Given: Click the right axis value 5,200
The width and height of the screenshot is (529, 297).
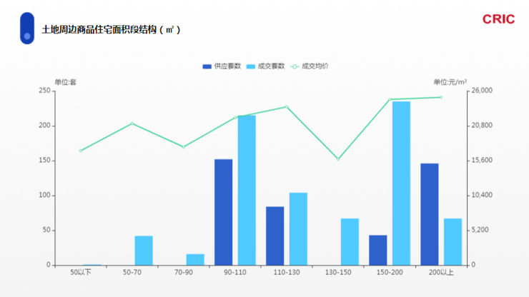Looking at the screenshot, I should tap(480, 231).
